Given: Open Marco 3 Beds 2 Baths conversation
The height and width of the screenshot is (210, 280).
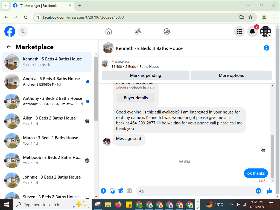Looking at the screenshot, I should pyautogui.click(x=47, y=141).
